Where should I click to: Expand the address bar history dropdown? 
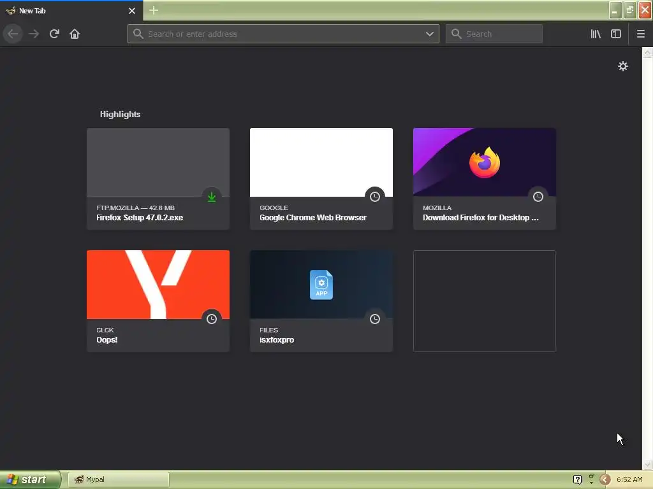(x=429, y=34)
